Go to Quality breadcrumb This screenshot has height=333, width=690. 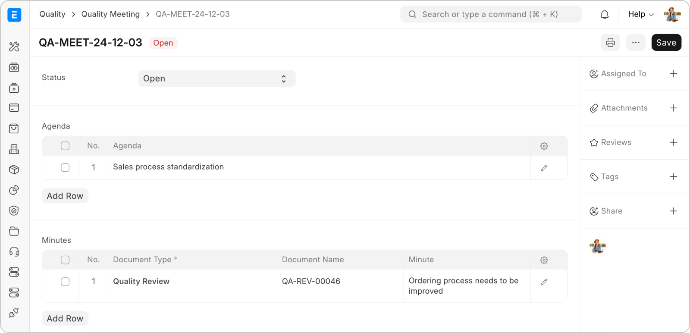click(52, 14)
